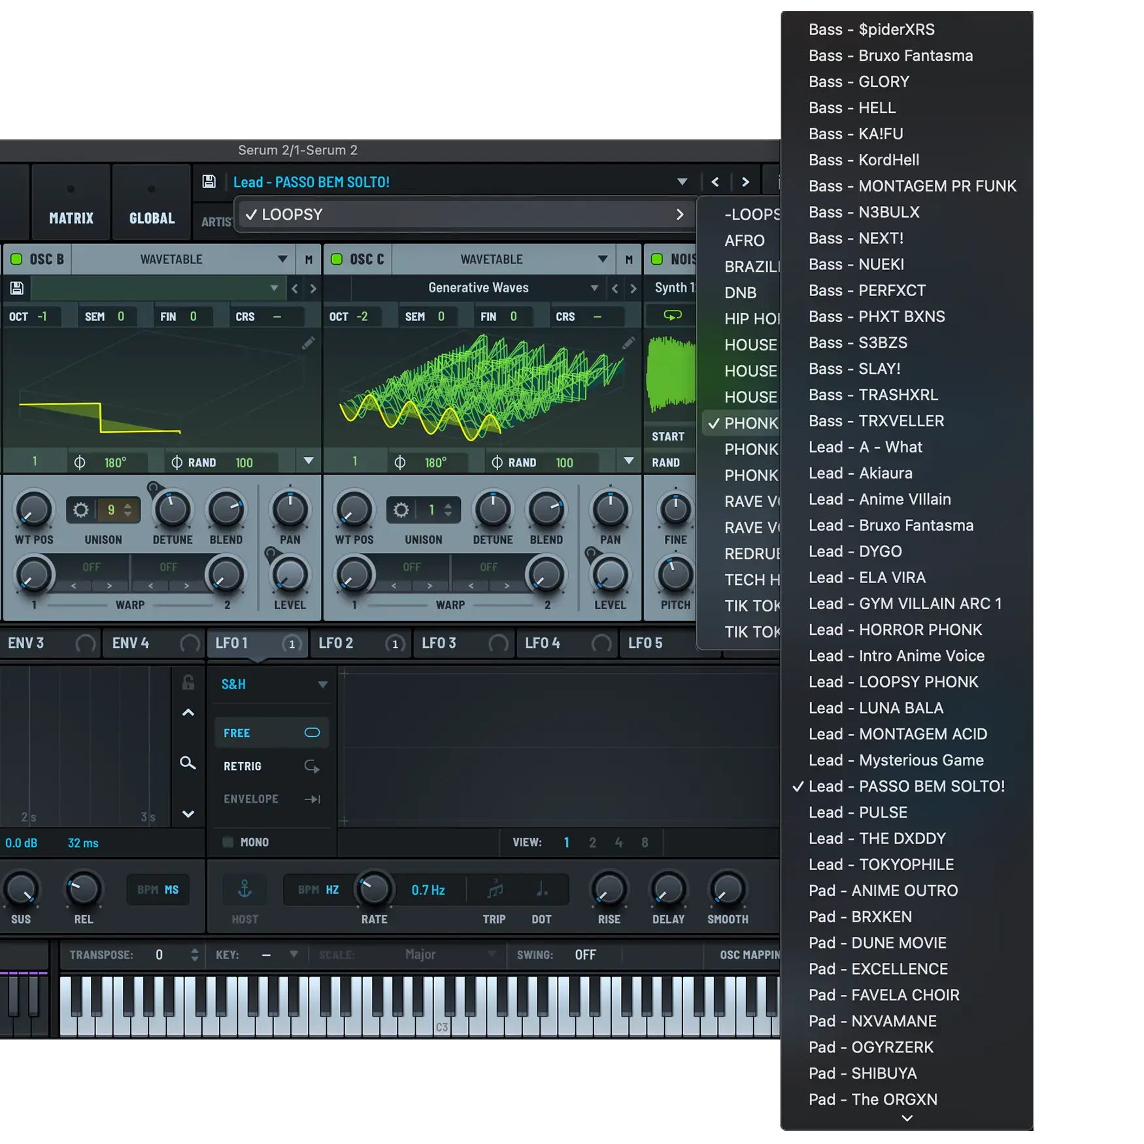1144x1144 pixels.
Task: Expand the preset name dropdown arrow
Action: (x=682, y=182)
